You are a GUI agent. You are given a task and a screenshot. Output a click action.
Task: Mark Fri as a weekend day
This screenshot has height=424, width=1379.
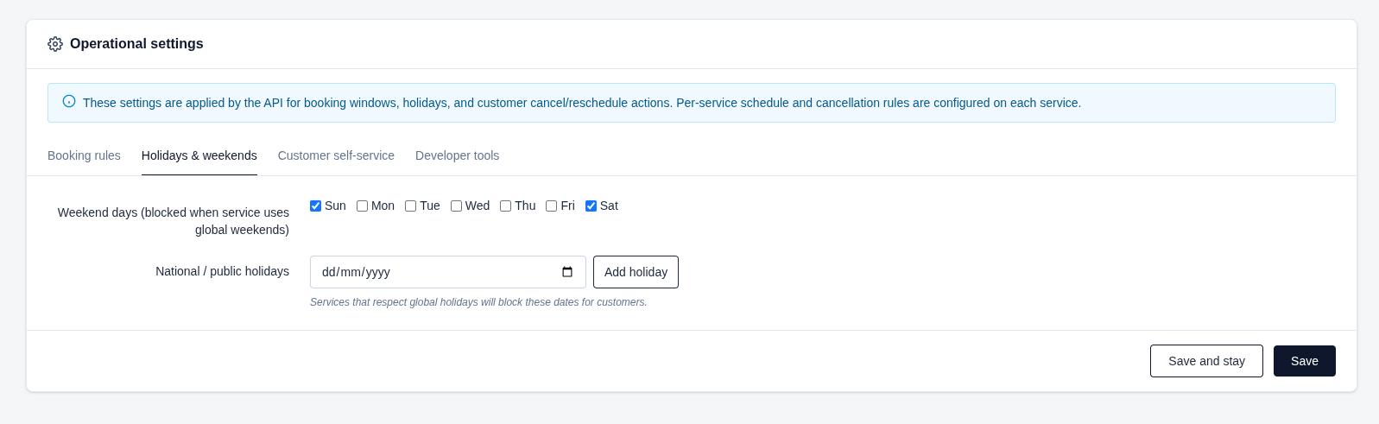pyautogui.click(x=551, y=206)
